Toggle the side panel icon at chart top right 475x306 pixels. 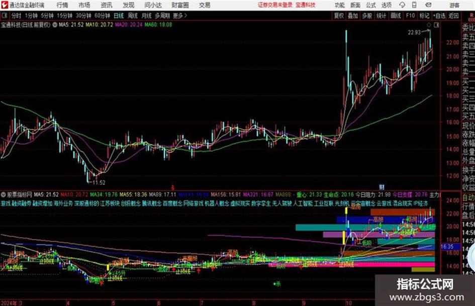point(436,25)
